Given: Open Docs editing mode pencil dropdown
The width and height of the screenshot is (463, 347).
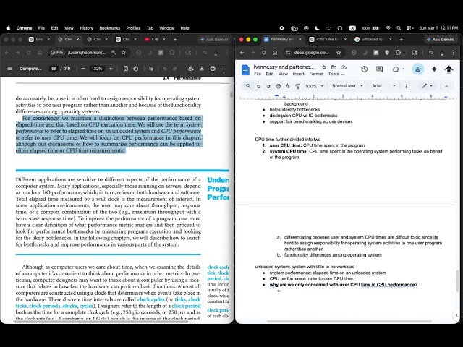Looking at the screenshot, I should pyautogui.click(x=427, y=86).
